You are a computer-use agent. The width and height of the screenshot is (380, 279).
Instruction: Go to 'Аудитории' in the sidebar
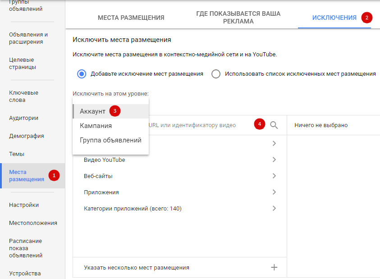[x=23, y=118]
